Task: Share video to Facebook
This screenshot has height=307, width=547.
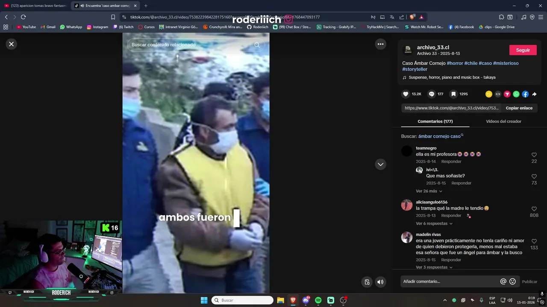Action: (x=525, y=94)
